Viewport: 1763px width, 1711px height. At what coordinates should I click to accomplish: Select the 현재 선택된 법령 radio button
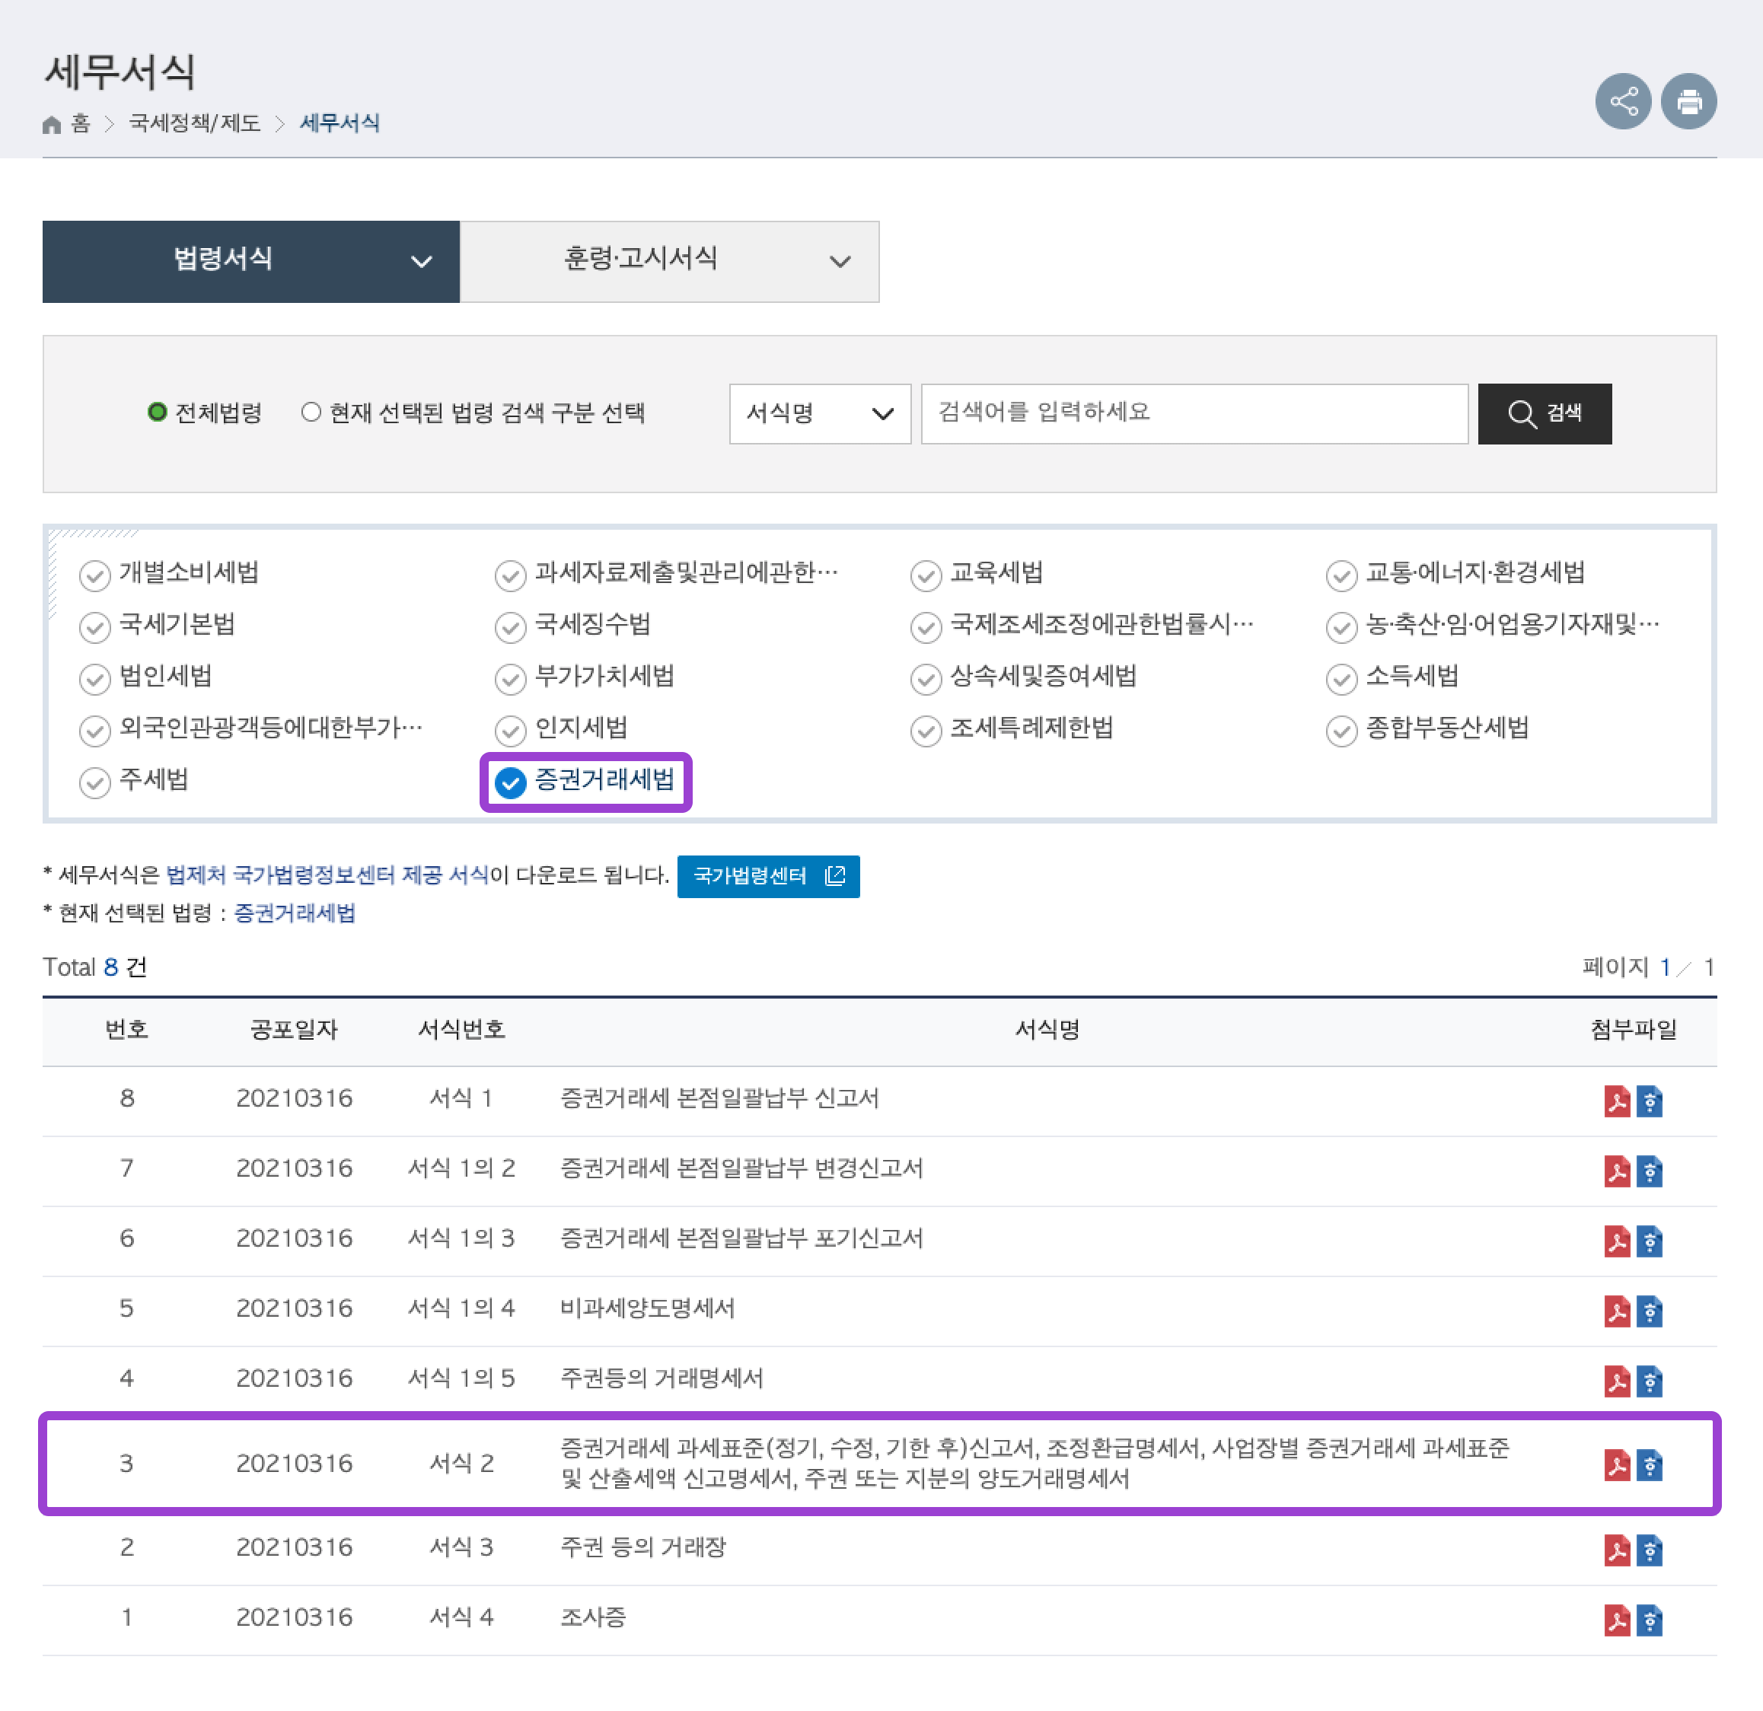(311, 412)
